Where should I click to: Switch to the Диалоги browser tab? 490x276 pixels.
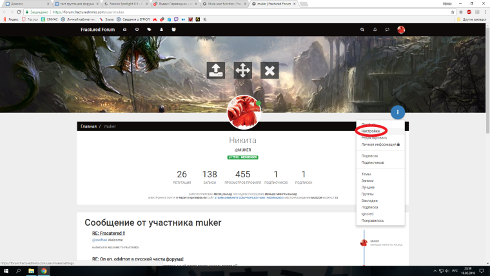pyautogui.click(x=27, y=4)
